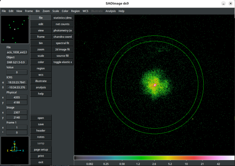
Task: Click the panner's white view box
Action: 15,29
